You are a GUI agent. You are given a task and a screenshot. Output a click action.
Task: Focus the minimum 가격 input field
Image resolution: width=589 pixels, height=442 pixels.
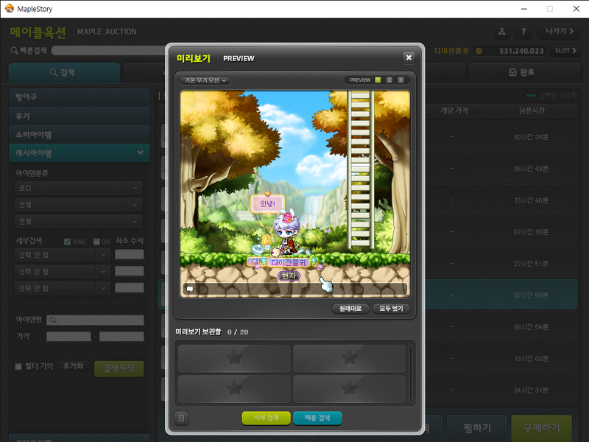[68, 337]
